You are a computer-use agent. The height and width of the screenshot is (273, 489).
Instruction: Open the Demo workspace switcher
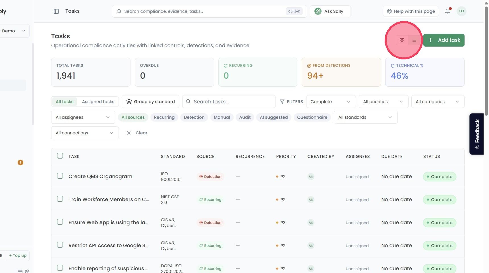pos(14,31)
